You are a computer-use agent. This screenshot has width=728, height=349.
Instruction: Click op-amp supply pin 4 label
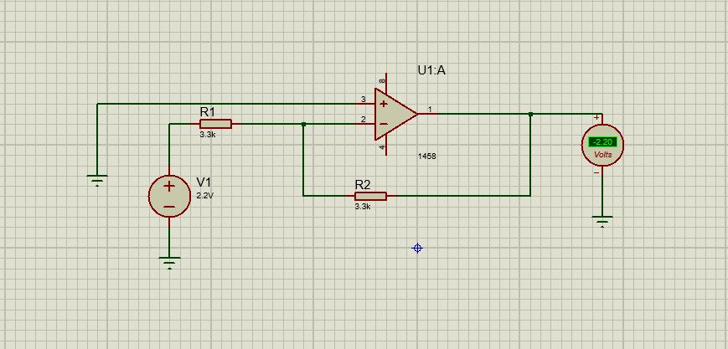click(382, 147)
